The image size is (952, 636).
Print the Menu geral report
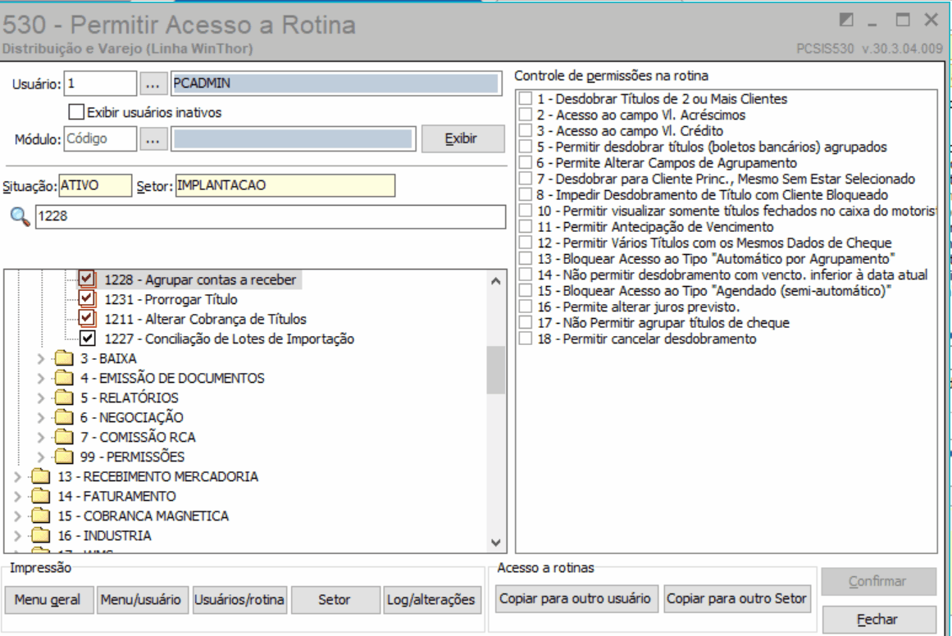click(49, 600)
